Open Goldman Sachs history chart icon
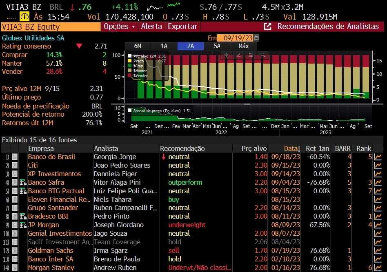This screenshot has width=387, height=272. tap(378, 251)
